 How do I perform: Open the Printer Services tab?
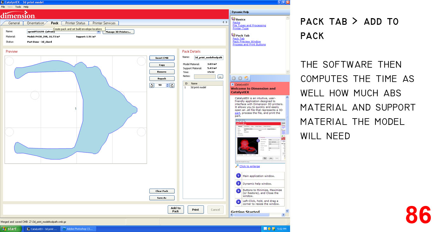104,23
